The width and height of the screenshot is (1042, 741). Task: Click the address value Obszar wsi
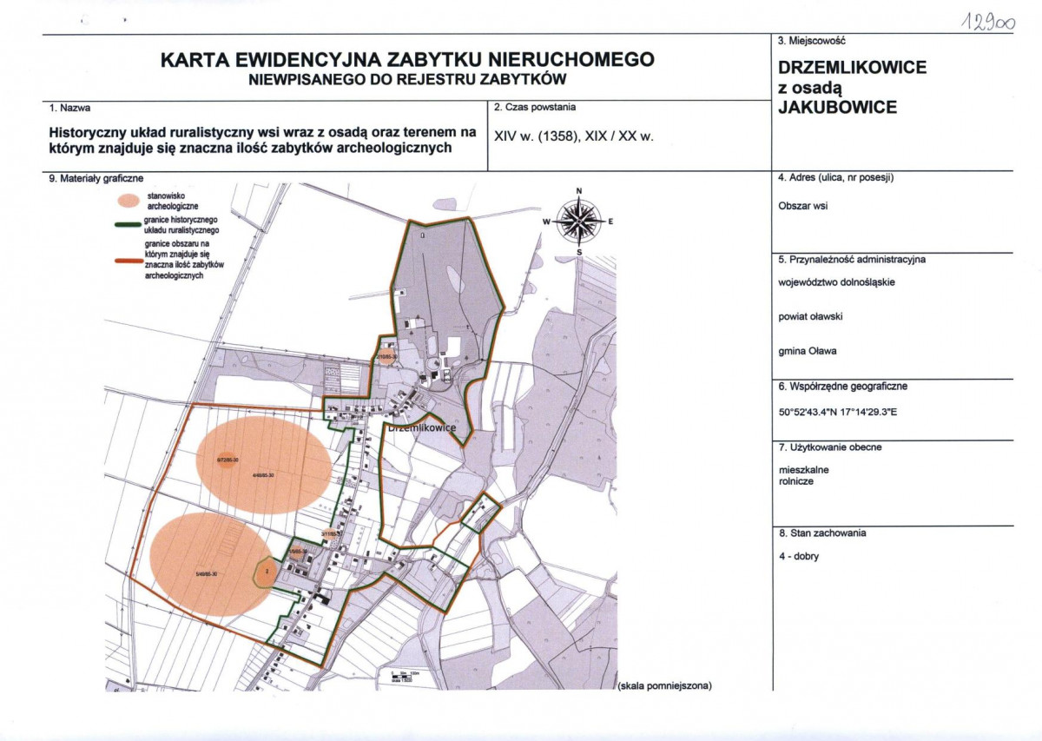[x=804, y=208]
